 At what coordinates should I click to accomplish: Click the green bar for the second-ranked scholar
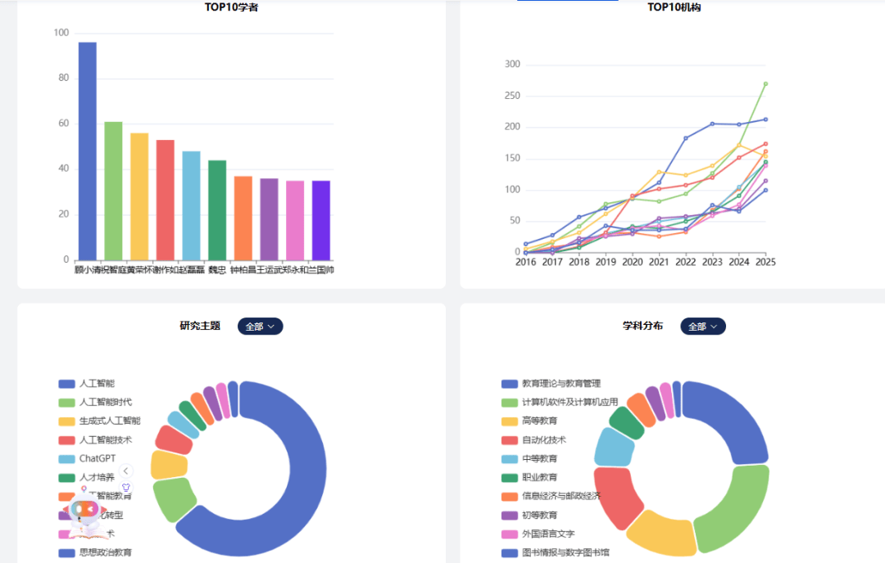[x=113, y=191]
